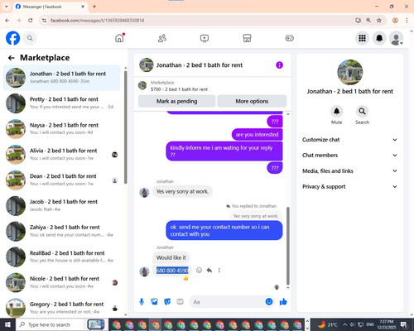
Task: Open ReallBad - 2 bed 1 bath conversation
Action: pyautogui.click(x=61, y=257)
